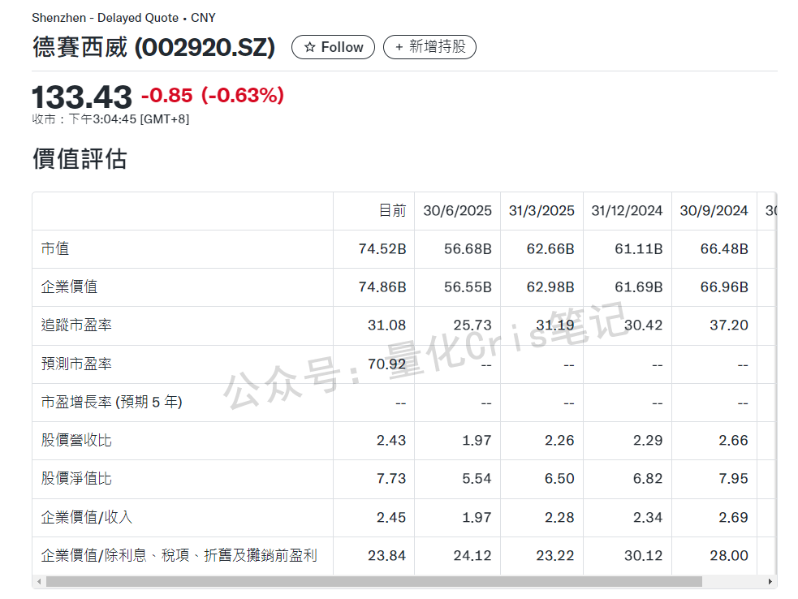Image resolution: width=798 pixels, height=599 pixels.
Task: Click enterprise value 74.86B
Action: click(382, 287)
